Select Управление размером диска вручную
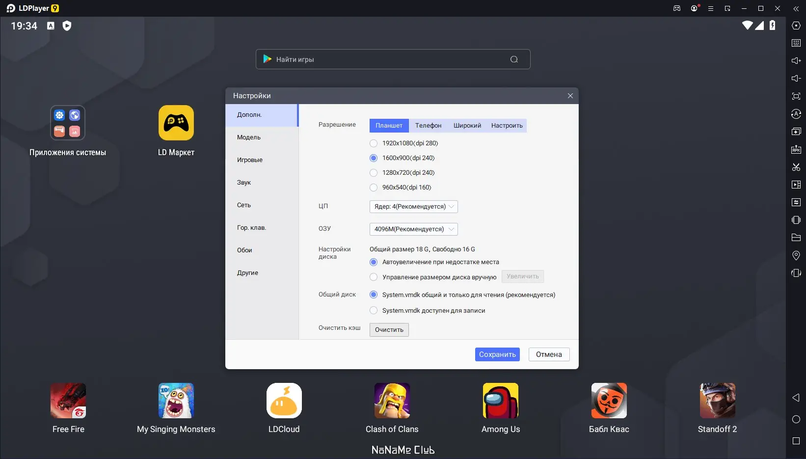806x459 pixels. pos(374,277)
